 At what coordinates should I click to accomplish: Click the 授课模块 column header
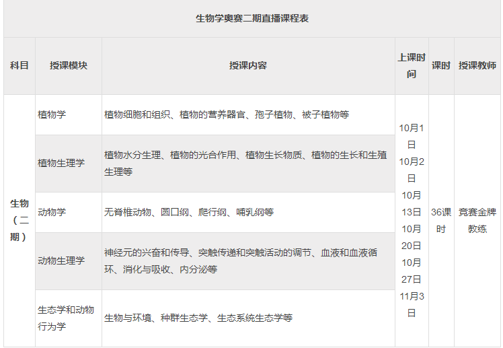[68, 66]
